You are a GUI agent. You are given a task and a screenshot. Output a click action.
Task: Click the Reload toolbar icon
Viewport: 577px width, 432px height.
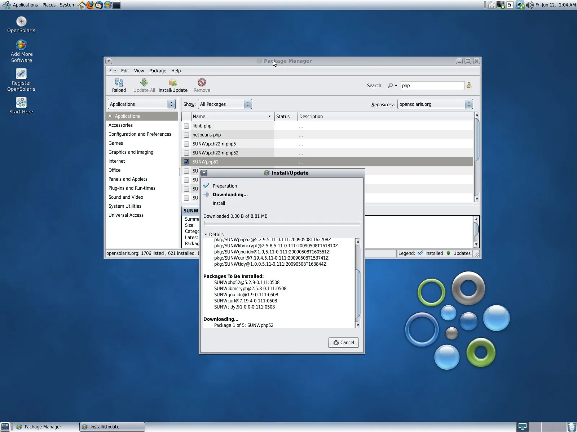119,83
